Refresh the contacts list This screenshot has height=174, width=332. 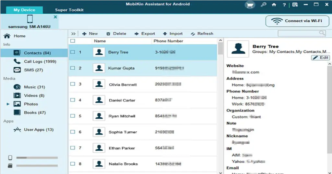pos(202,34)
